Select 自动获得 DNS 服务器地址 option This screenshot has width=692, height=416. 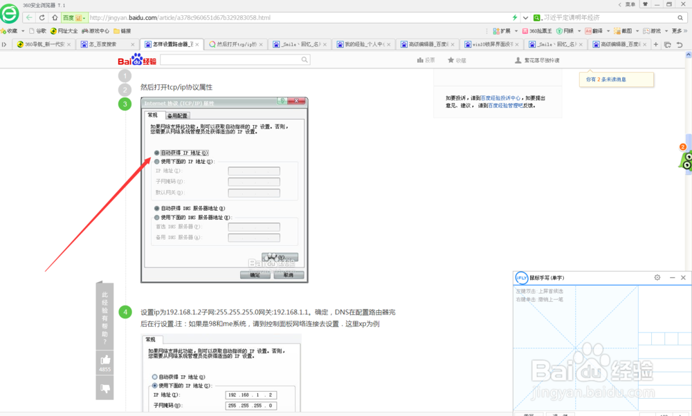click(156, 208)
